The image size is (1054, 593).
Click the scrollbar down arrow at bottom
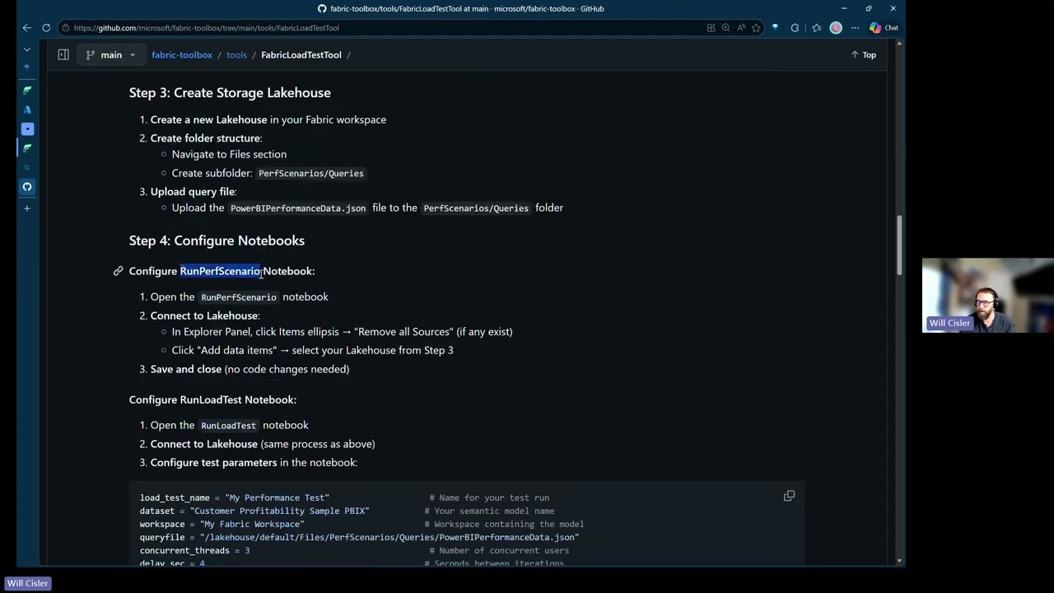point(899,561)
